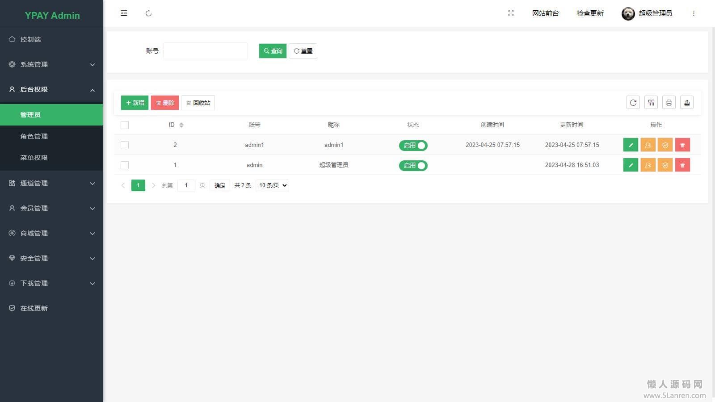Screen dimensions: 715x402
Task: Click green edit icon for admin1 row
Action: tap(631, 145)
